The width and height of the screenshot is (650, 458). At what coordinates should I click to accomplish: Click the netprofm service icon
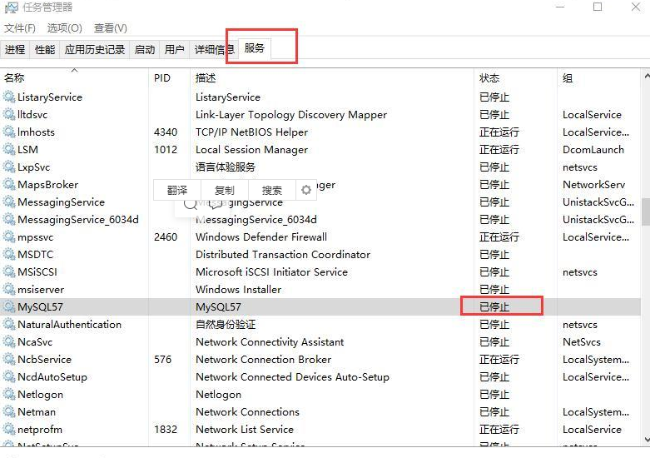[9, 430]
